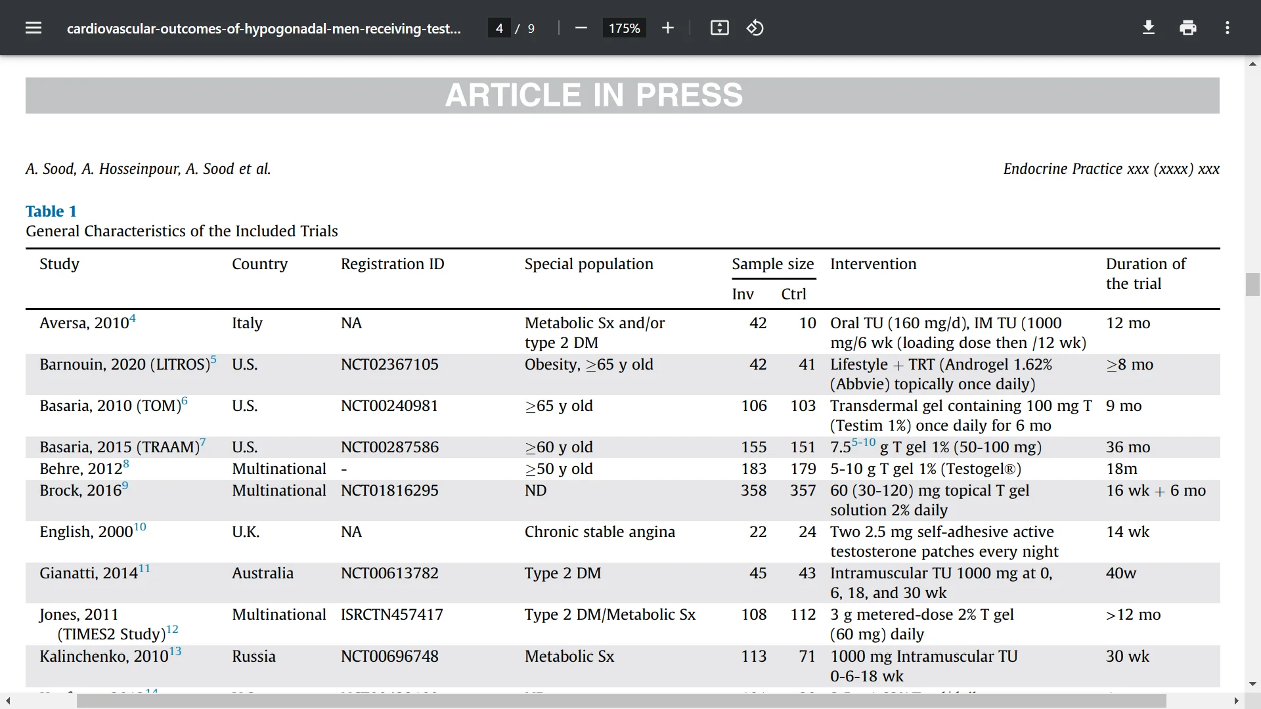Click the author line A. Sood et al.
Viewport: 1261px width, 709px height.
tap(148, 169)
